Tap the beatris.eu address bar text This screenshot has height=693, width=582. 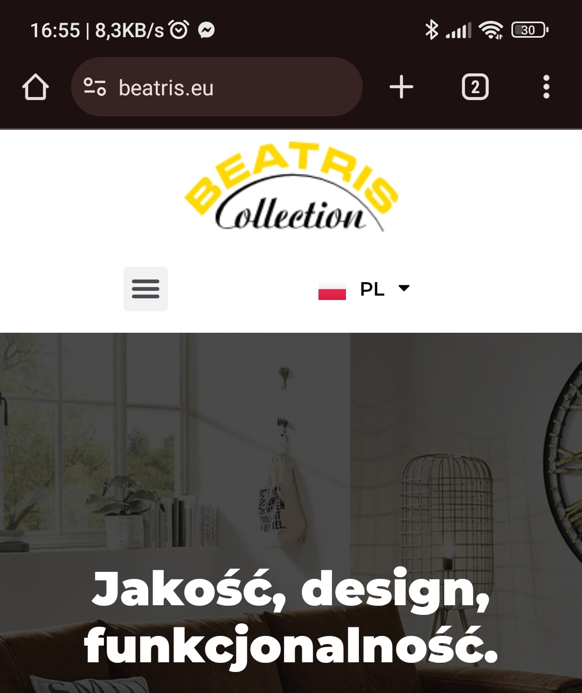point(166,88)
